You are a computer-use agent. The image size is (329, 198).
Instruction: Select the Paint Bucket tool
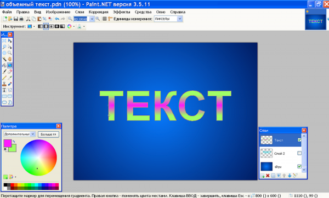tap(4, 65)
